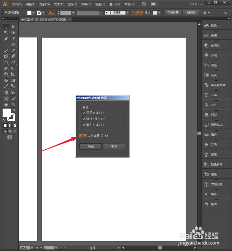Toggle 移去文本格式(R) checkbox
Image resolution: width=232 pixels, height=251 pixels.
pos(81,136)
